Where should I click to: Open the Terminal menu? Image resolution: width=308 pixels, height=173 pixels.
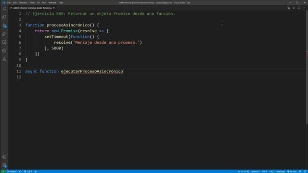tap(52, 2)
